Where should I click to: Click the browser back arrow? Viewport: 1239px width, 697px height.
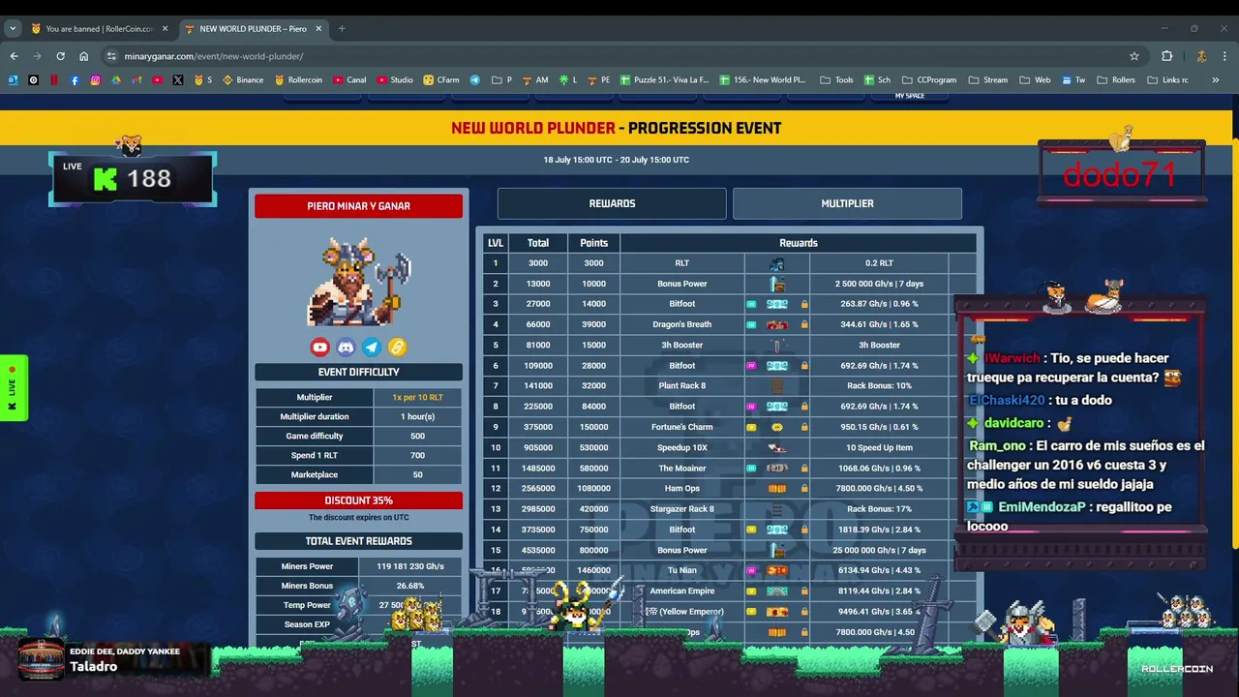pyautogui.click(x=14, y=56)
